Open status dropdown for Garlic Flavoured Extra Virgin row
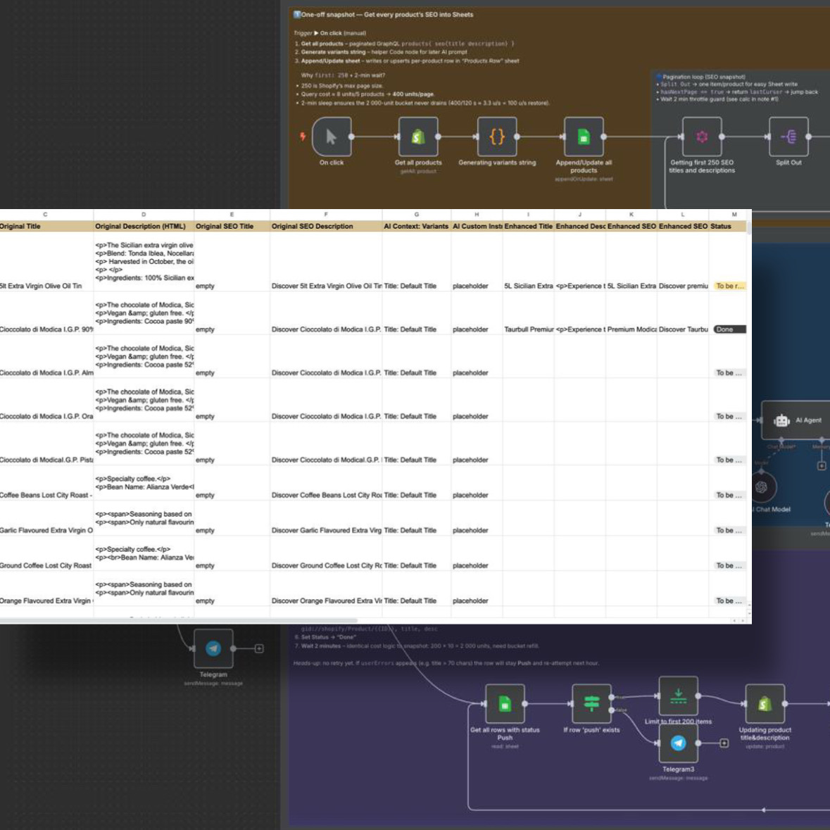This screenshot has width=830, height=830. pyautogui.click(x=730, y=530)
